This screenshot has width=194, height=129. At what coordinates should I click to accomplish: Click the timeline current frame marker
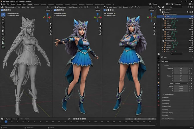pos(6,122)
